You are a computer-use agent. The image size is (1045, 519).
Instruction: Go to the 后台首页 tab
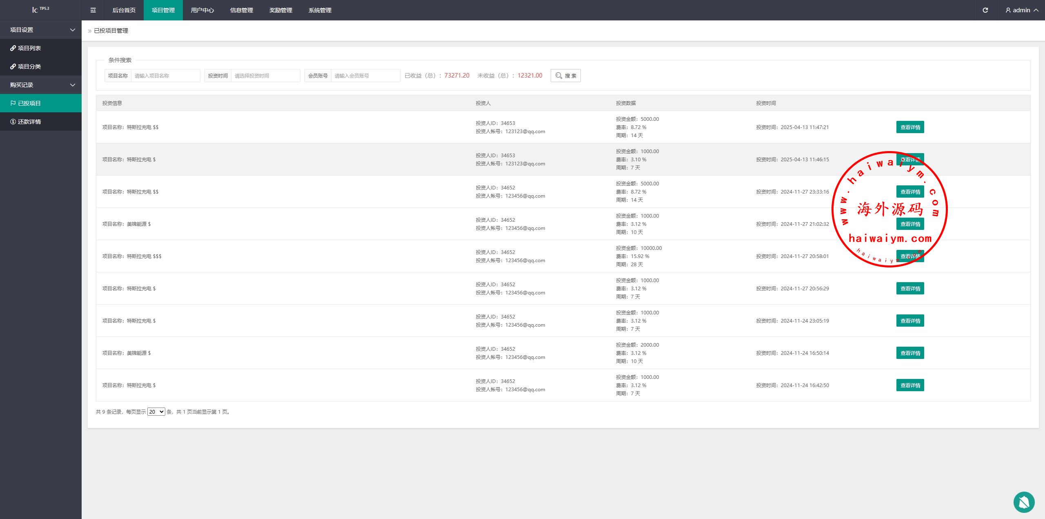point(124,10)
